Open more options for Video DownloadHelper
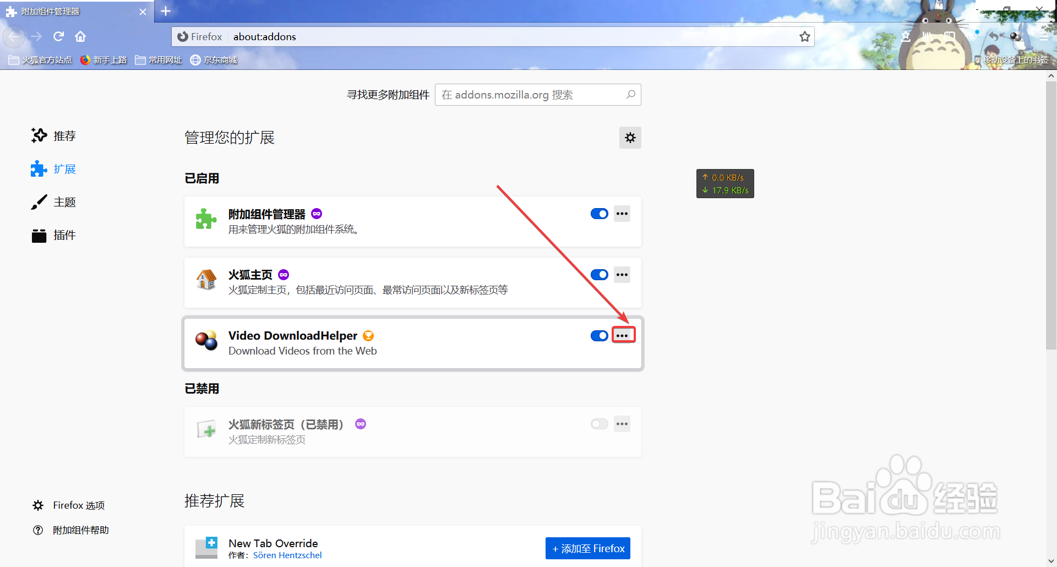This screenshot has height=567, width=1057. (x=622, y=336)
